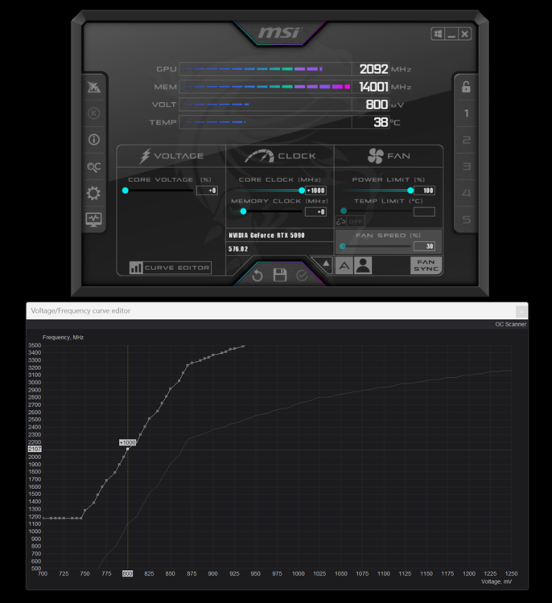Toggle the profile lock icon
Image resolution: width=552 pixels, height=603 pixels.
coord(466,87)
